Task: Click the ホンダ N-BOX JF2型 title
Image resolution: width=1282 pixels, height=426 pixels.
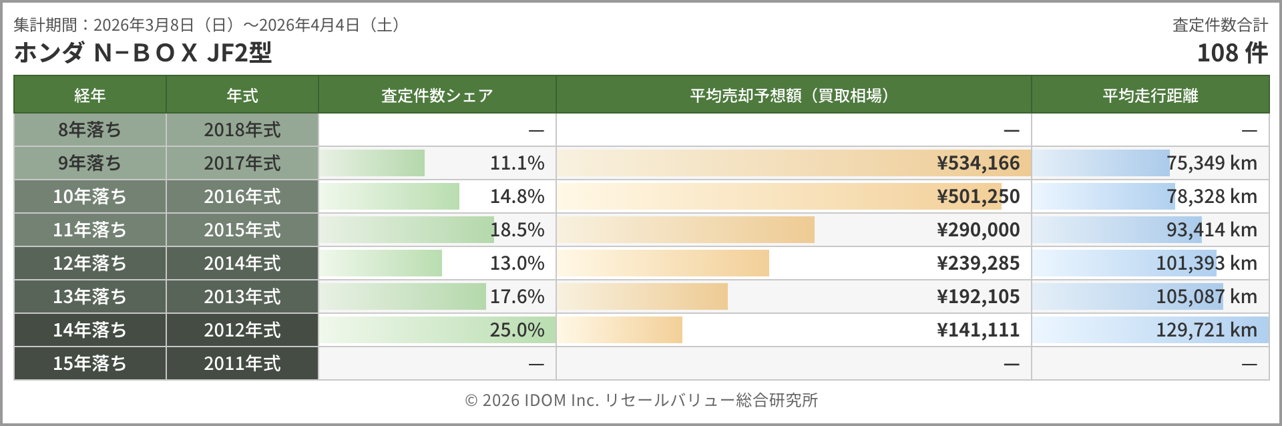Action: [143, 53]
